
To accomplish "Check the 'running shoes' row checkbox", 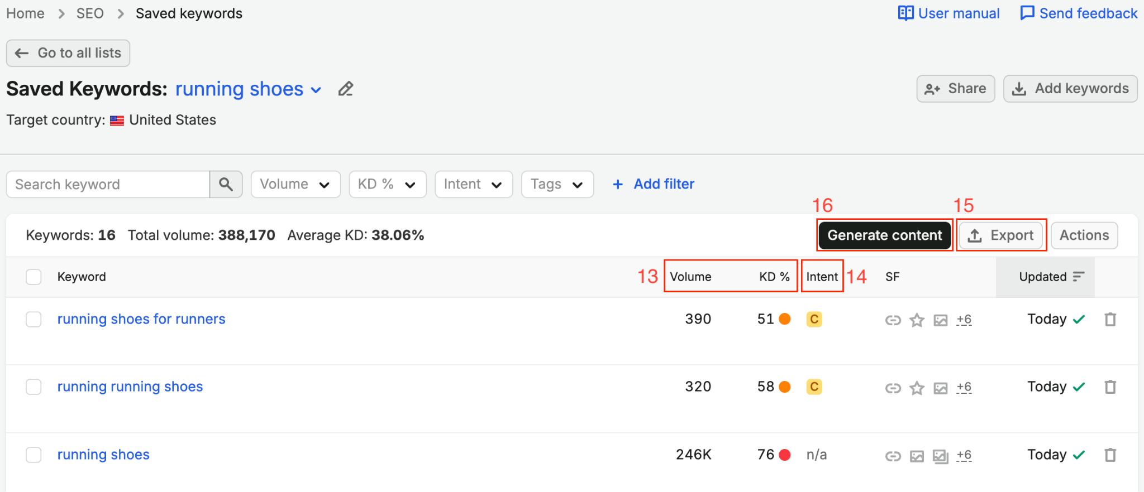I will point(34,455).
